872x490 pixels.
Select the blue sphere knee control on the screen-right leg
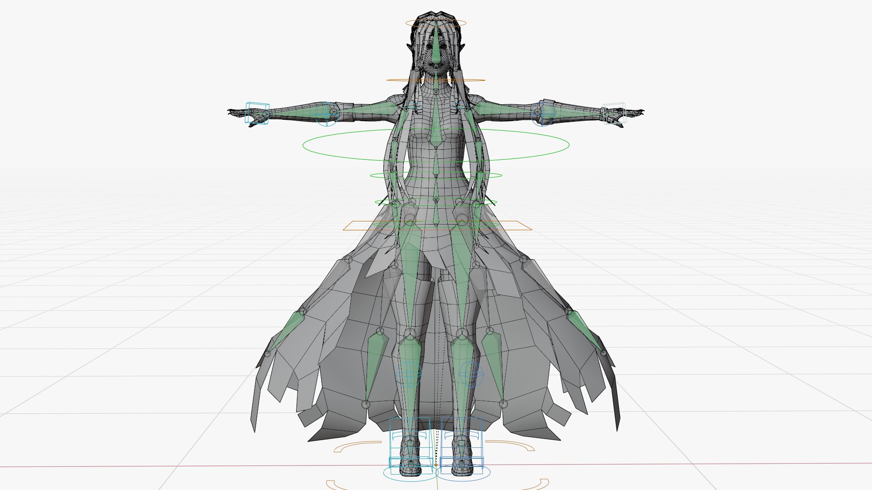[472, 374]
